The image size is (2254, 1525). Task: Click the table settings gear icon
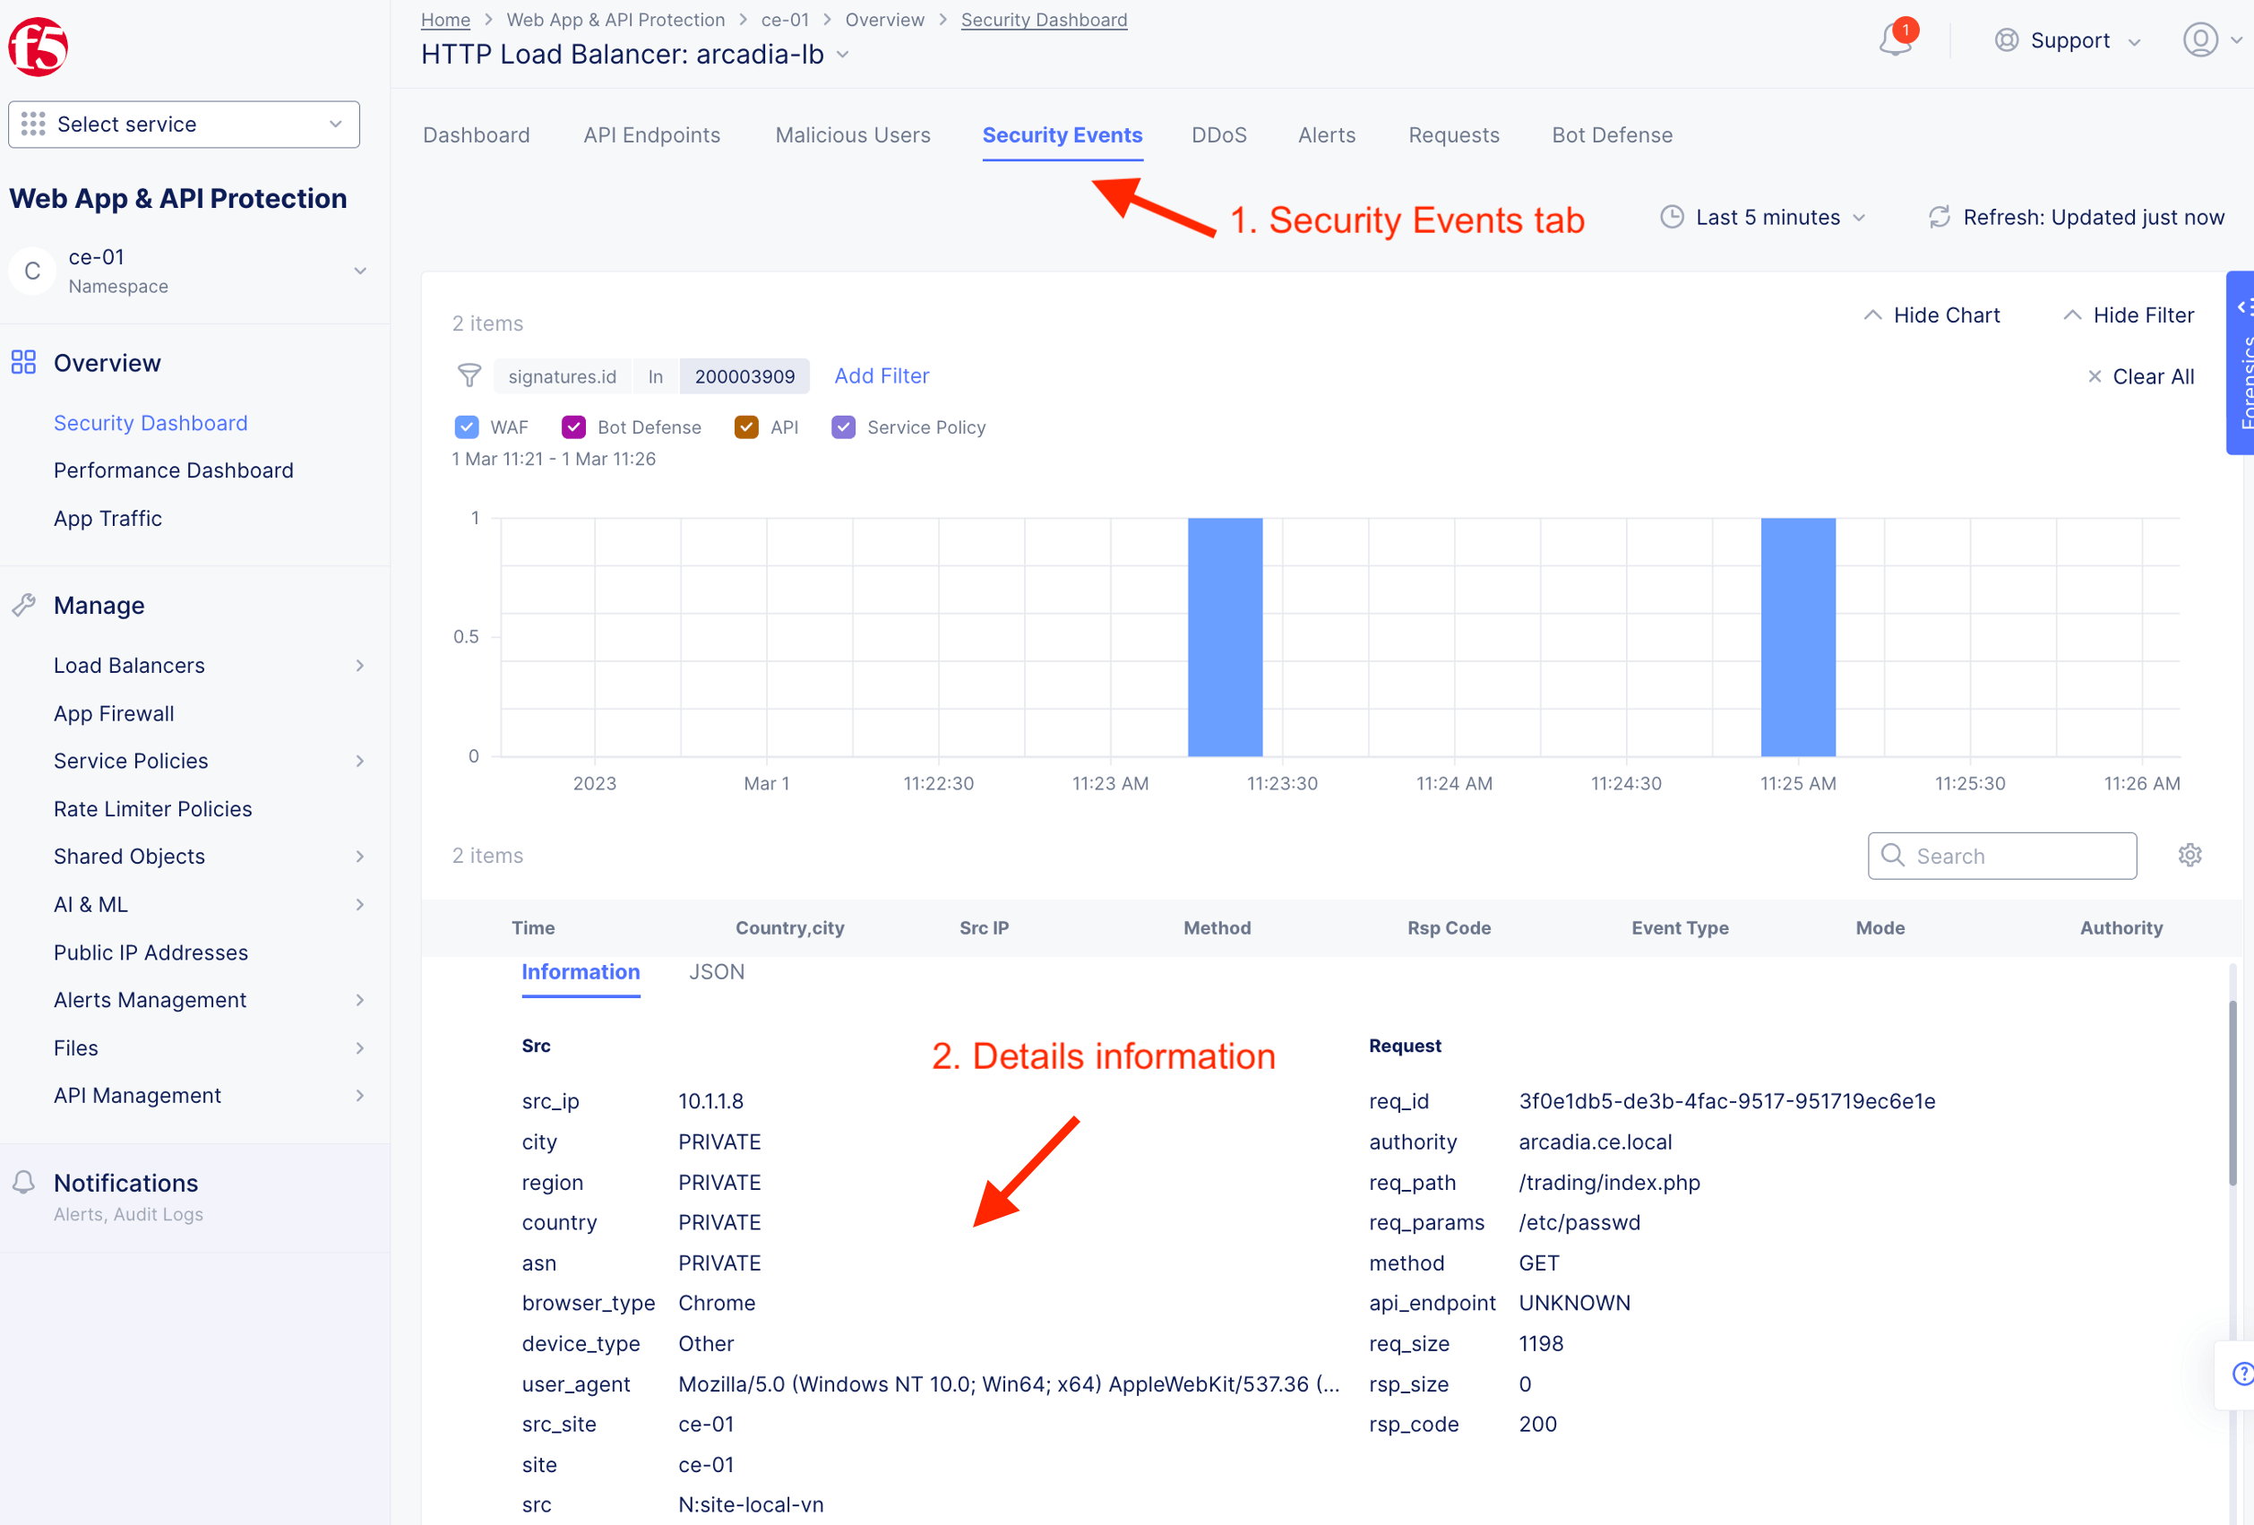[x=2189, y=855]
